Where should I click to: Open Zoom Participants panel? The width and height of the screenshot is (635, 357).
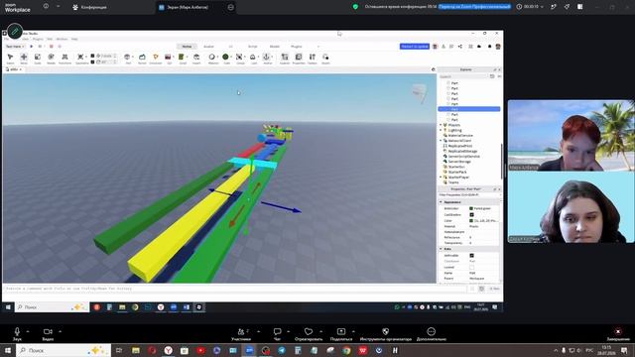point(241,334)
